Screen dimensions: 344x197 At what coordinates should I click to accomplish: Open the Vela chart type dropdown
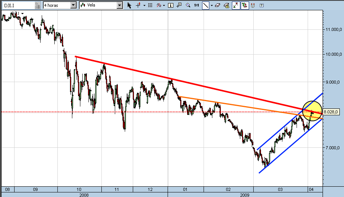[x=119, y=5]
